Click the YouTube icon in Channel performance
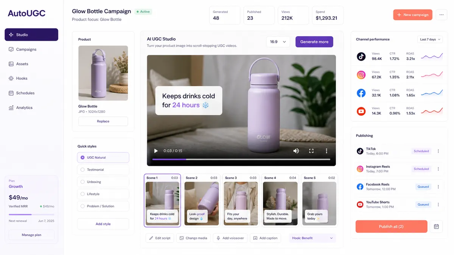454x255 pixels. [x=361, y=111]
